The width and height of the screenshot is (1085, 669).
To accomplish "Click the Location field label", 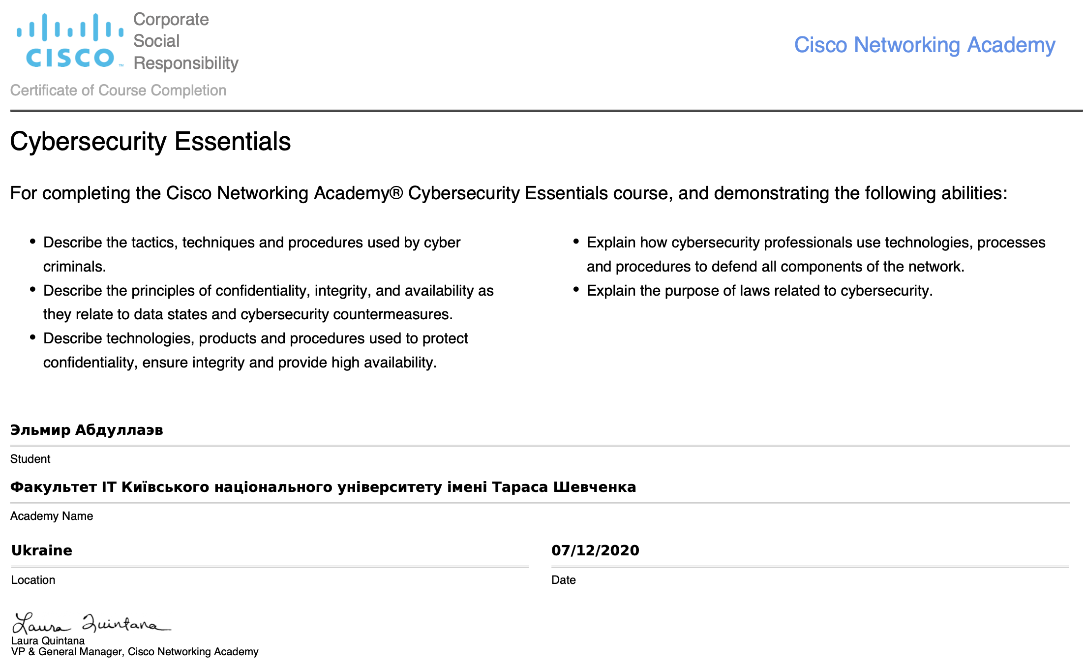I will tap(33, 580).
